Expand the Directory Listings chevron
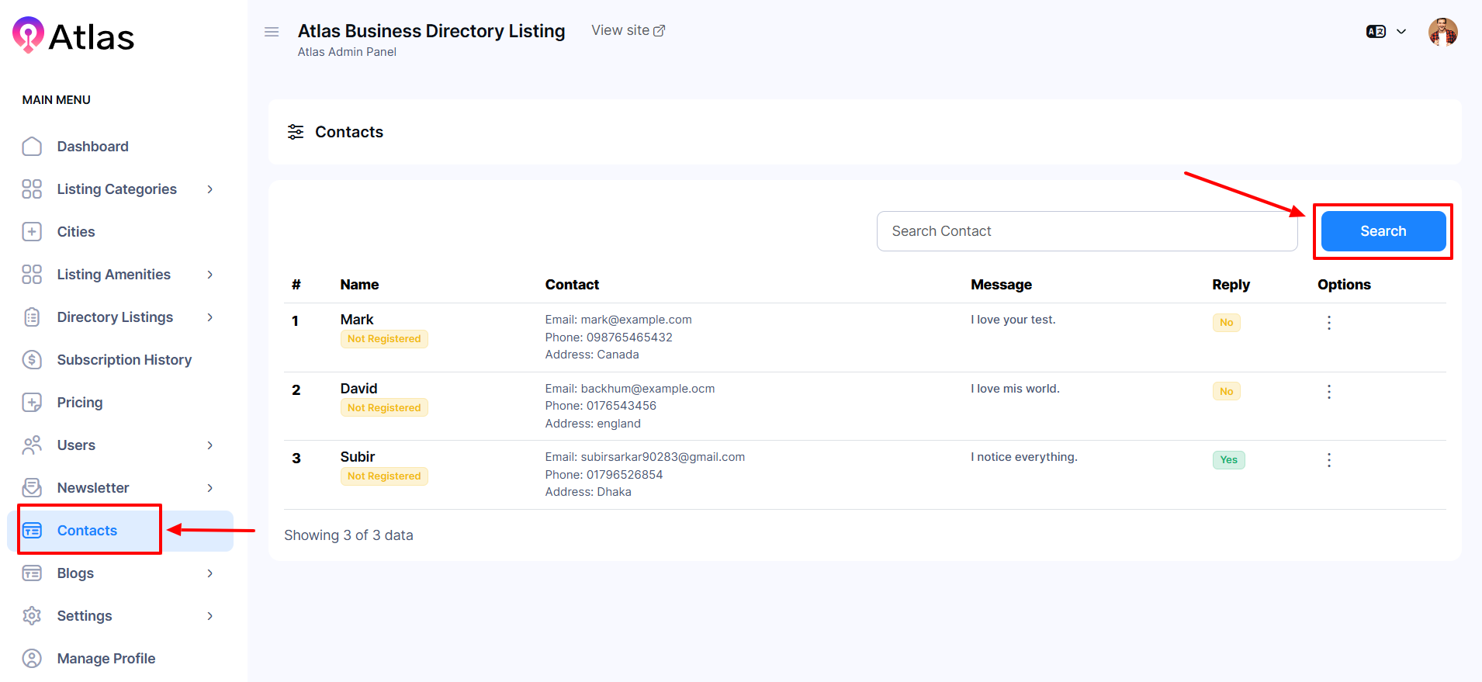1482x682 pixels. coord(209,317)
